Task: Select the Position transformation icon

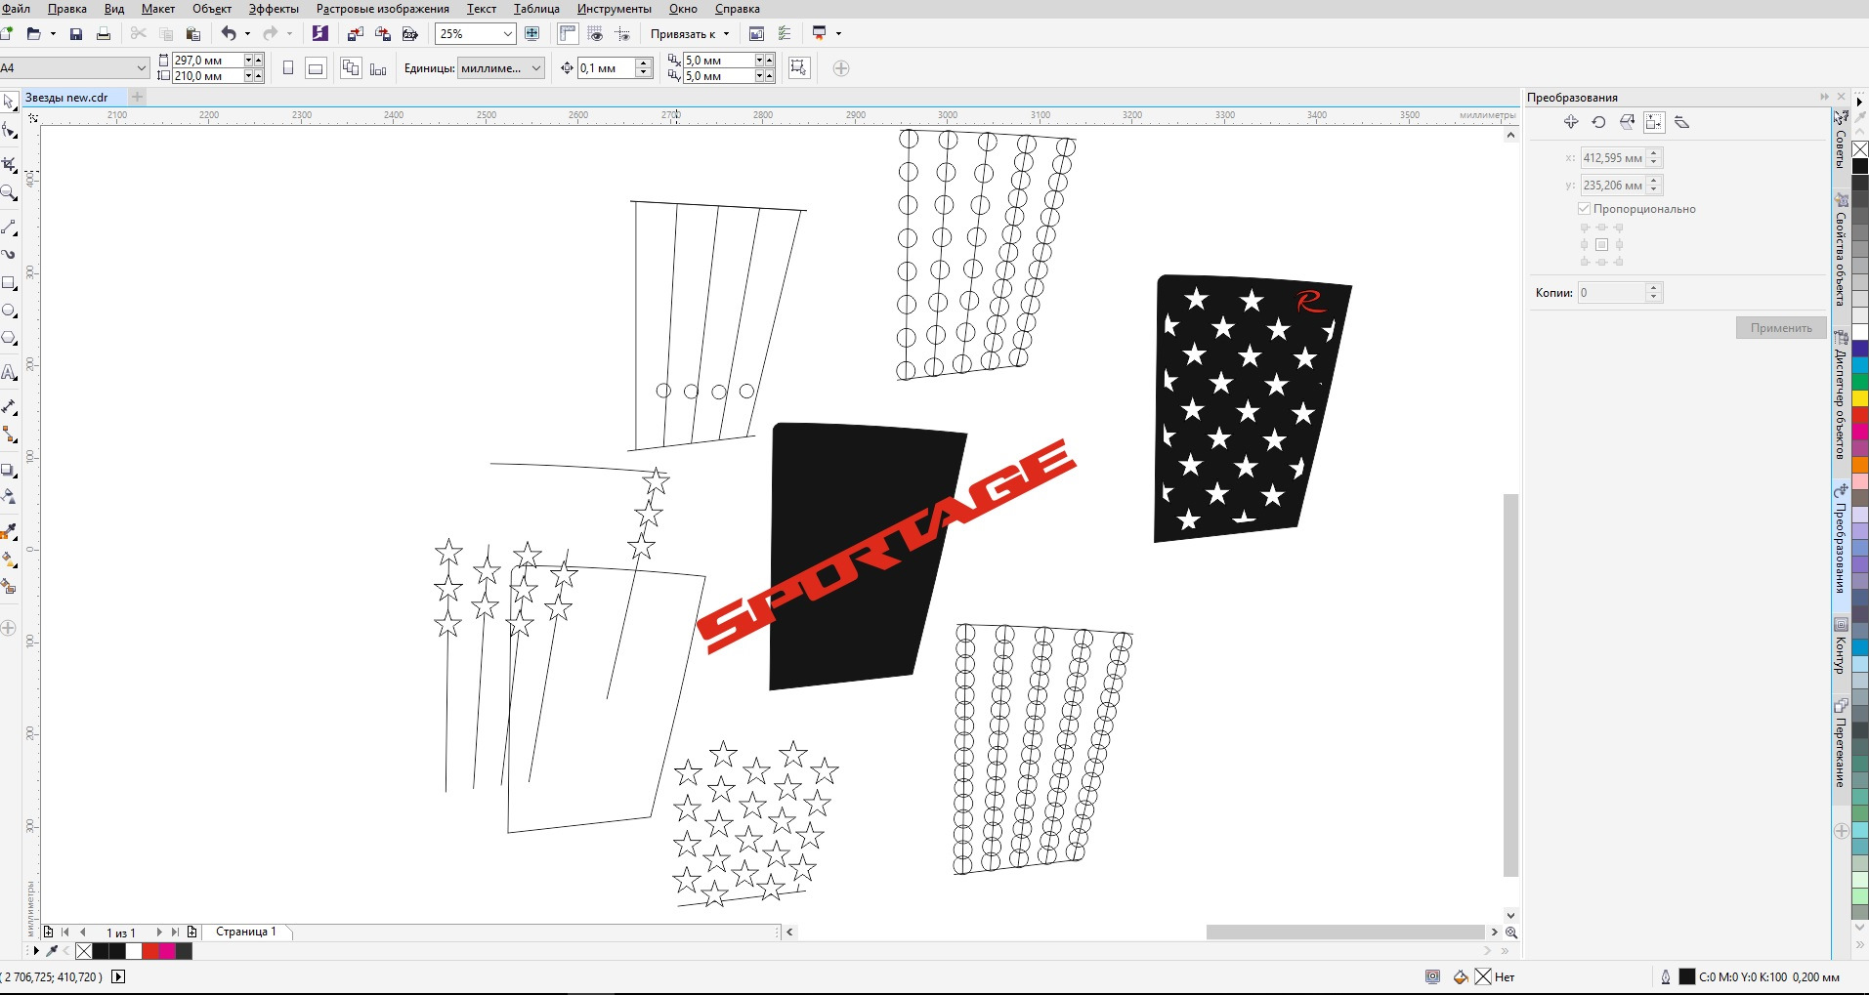Action: click(x=1571, y=122)
